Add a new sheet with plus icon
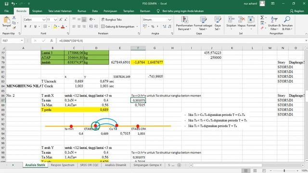Screen dimensions: 308x173 [179, 165]
